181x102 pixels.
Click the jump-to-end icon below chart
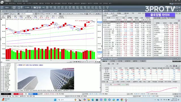tap(98, 62)
